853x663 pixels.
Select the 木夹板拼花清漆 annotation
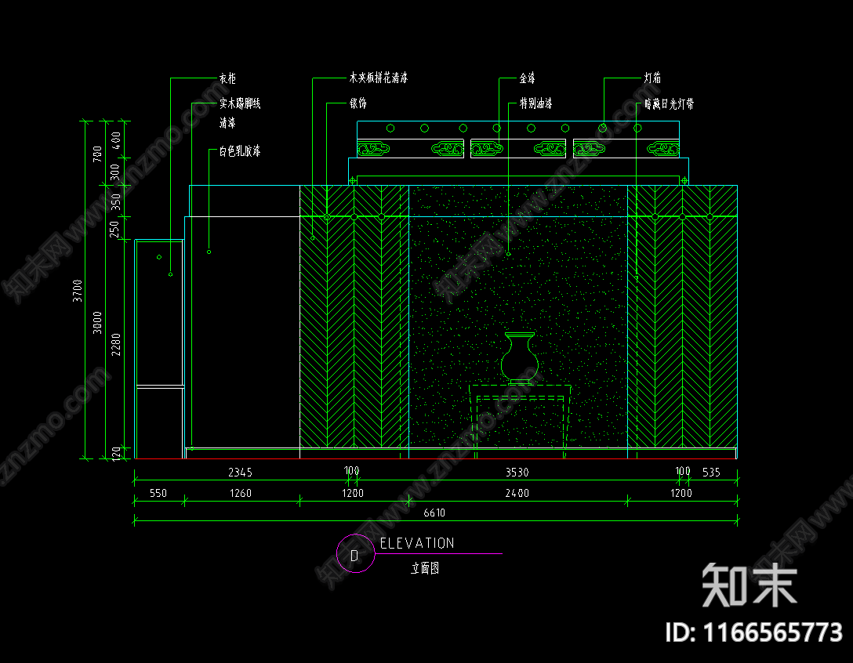[379, 78]
